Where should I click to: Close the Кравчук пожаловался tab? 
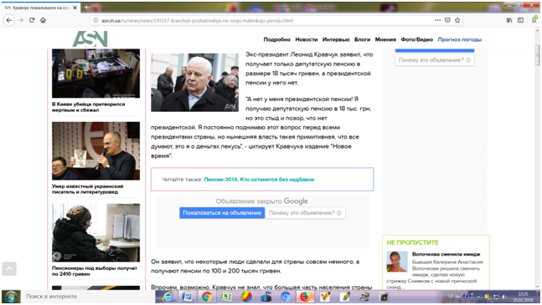tap(75, 8)
